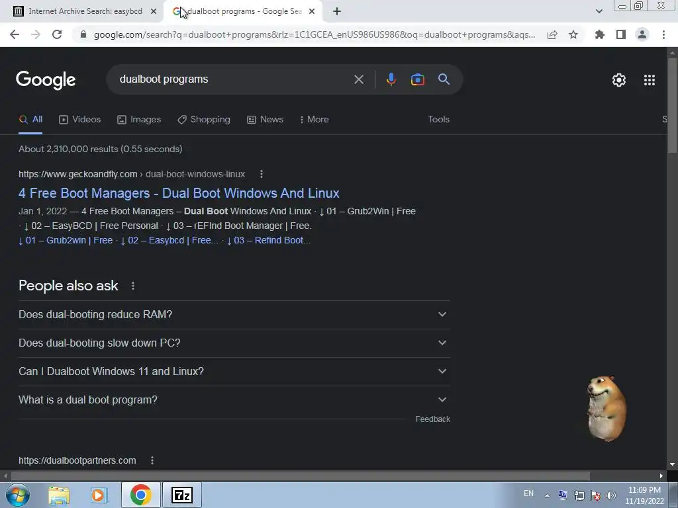Click the scroll right arrow
Image resolution: width=678 pixels, height=508 pixels.
661,476
